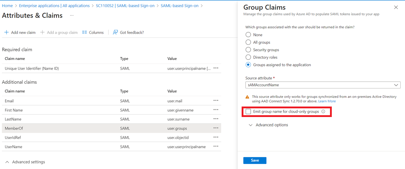This screenshot has width=405, height=169.
Task: Click SAML type in the Email row
Action: tap(125, 101)
